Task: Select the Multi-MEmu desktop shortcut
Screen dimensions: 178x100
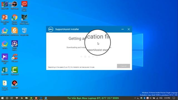Action: click(x=5, y=31)
